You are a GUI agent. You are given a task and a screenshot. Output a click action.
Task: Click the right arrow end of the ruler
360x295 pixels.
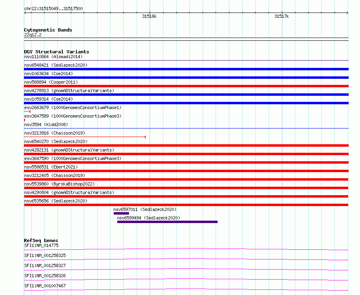pyautogui.click(x=347, y=13)
